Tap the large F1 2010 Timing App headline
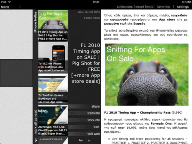This screenshot has height=144, width=192. pos(86,63)
